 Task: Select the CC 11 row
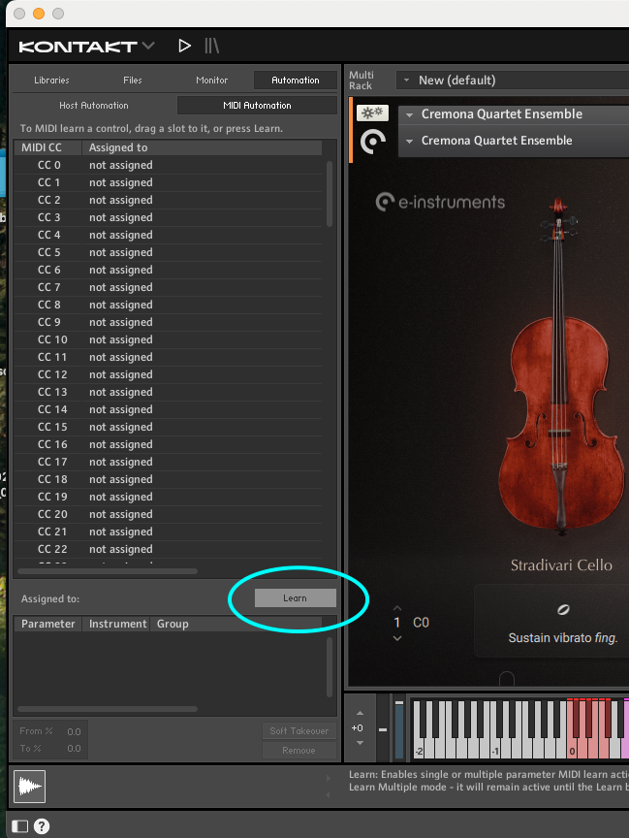pos(168,357)
